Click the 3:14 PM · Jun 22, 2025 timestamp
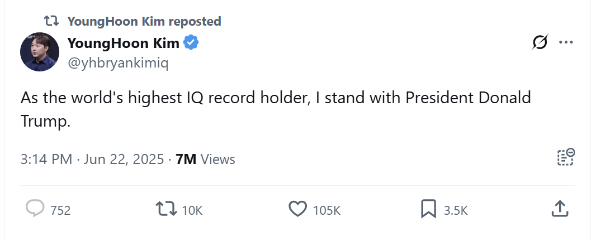596x241 pixels. (x=93, y=159)
